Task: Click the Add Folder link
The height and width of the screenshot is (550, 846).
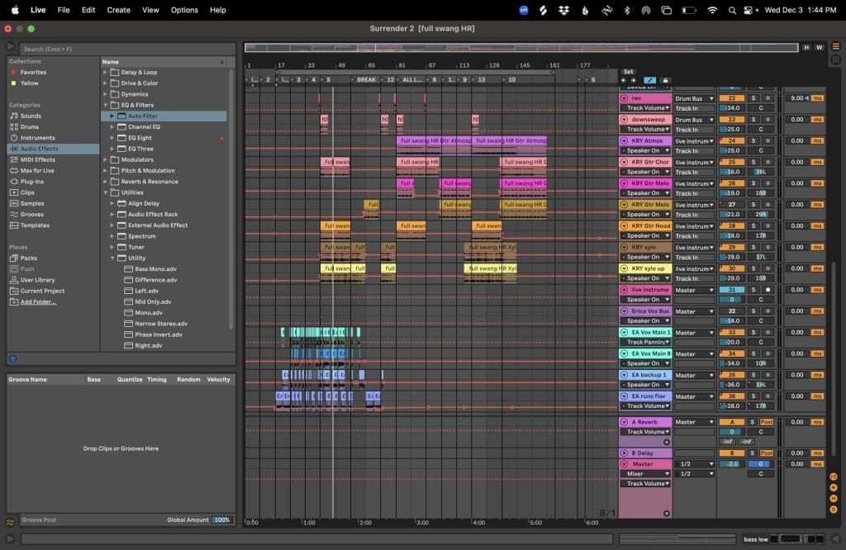Action: point(39,301)
